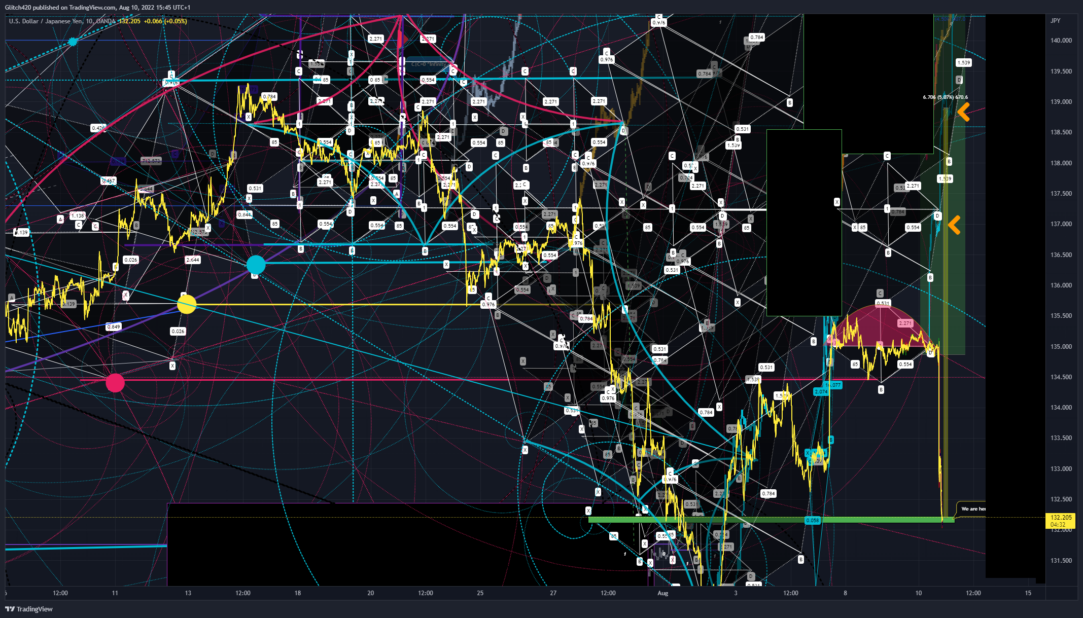Click the 'We are here' callout
Image resolution: width=1083 pixels, height=618 pixels.
point(971,509)
